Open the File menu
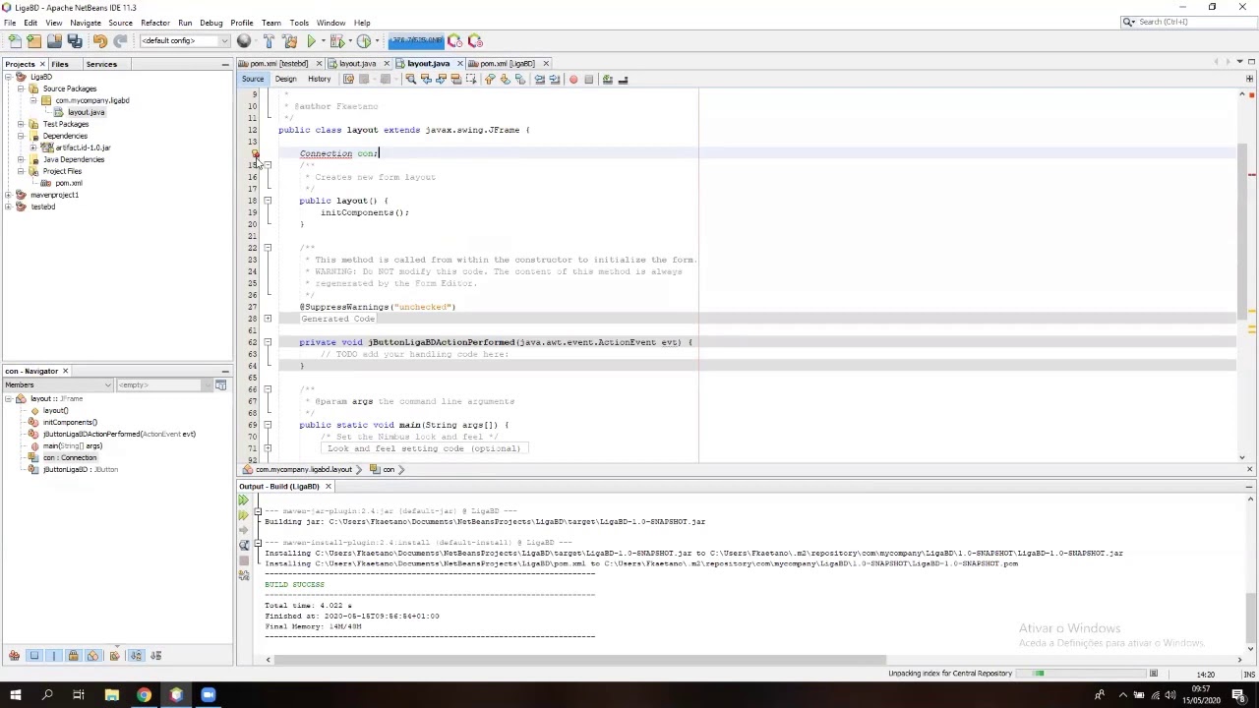The height and width of the screenshot is (708, 1259). pos(9,23)
